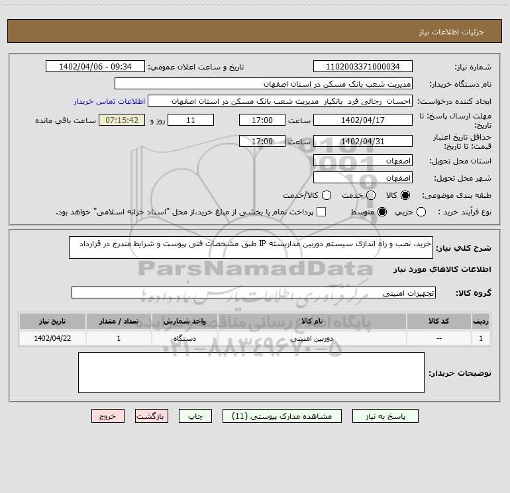The image size is (510, 493).
Task: Click the تاریخ نیاز column header
Action: 52,321
